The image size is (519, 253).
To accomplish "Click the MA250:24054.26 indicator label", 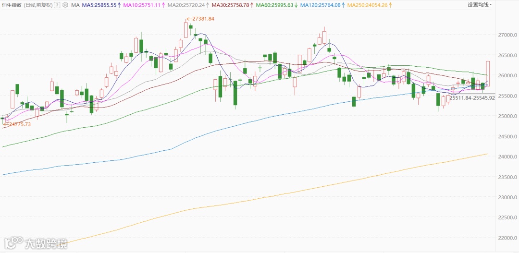I will (370, 5).
